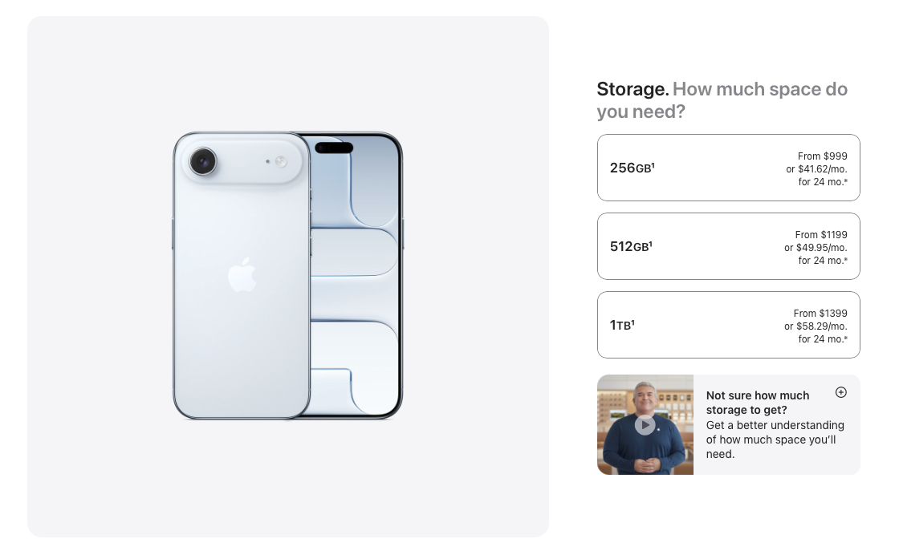Expand storage help with the plus icon
The height and width of the screenshot is (555, 899).
click(840, 392)
